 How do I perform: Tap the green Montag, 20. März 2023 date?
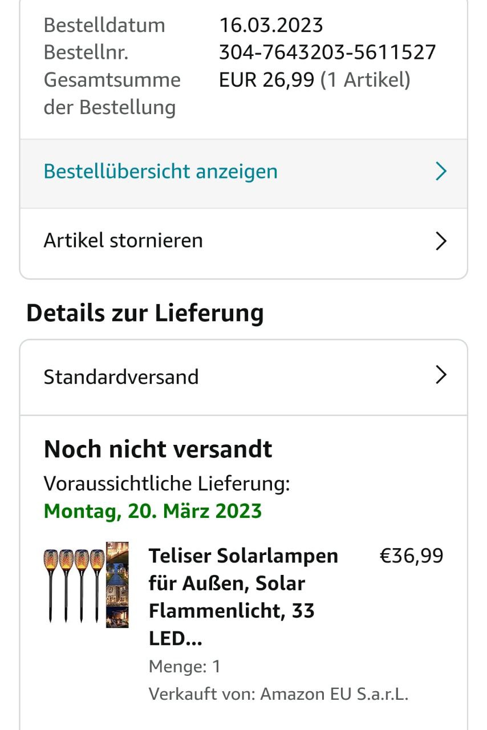tap(153, 511)
